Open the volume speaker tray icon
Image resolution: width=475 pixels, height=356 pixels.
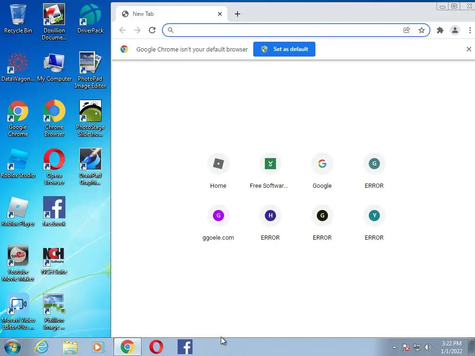click(x=428, y=347)
